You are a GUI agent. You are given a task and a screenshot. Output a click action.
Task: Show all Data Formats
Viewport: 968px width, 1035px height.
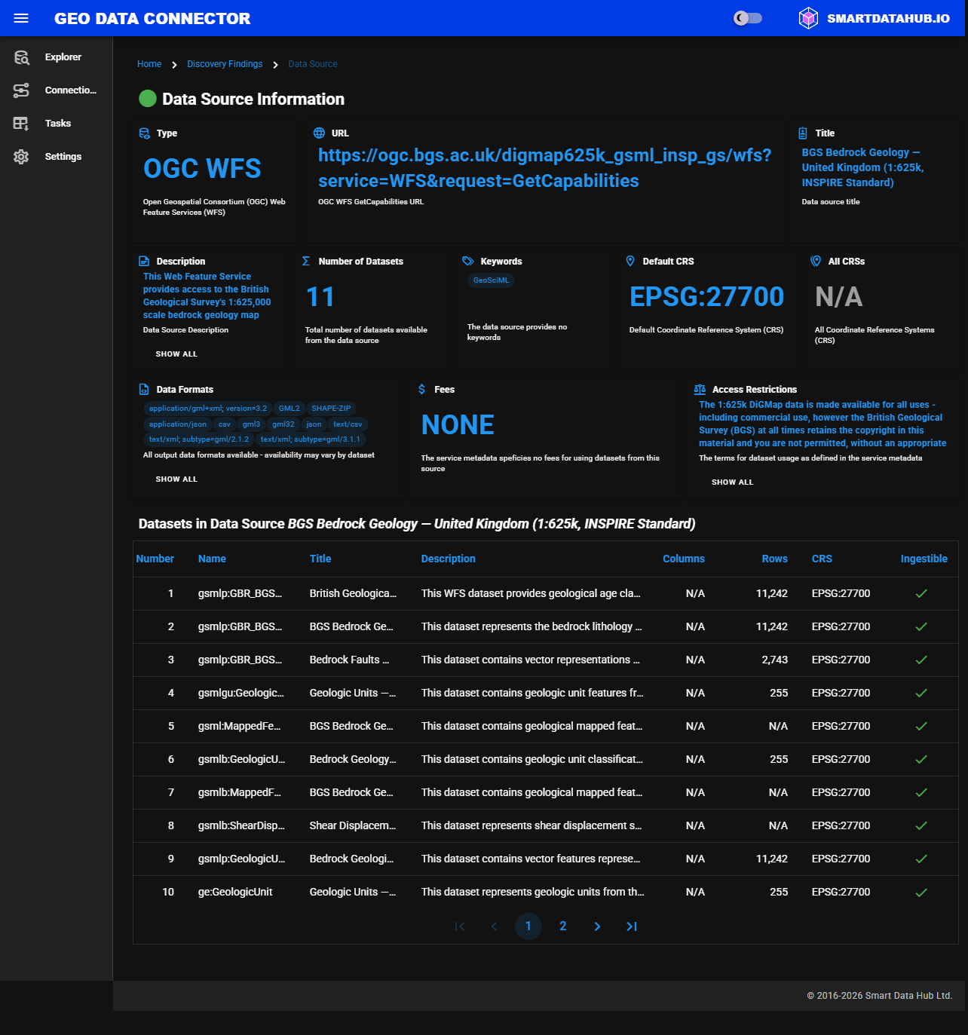pyautogui.click(x=176, y=479)
